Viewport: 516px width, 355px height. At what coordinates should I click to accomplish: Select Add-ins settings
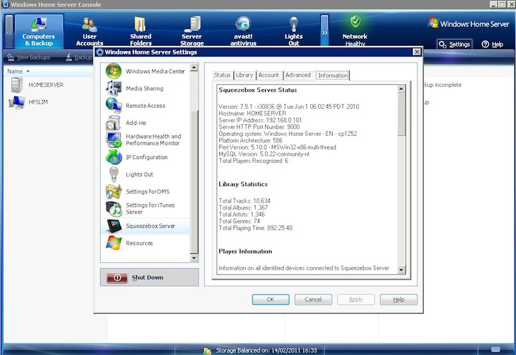(x=146, y=122)
